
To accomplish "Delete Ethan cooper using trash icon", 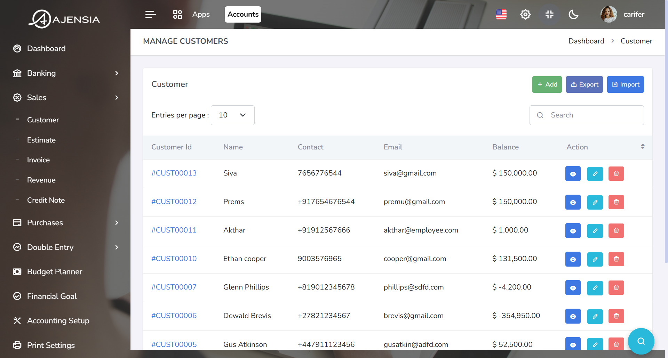I will point(616,259).
